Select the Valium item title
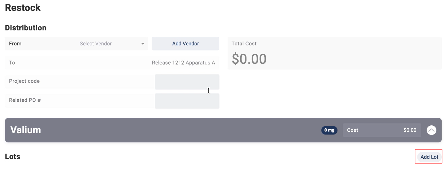 (x=26, y=130)
